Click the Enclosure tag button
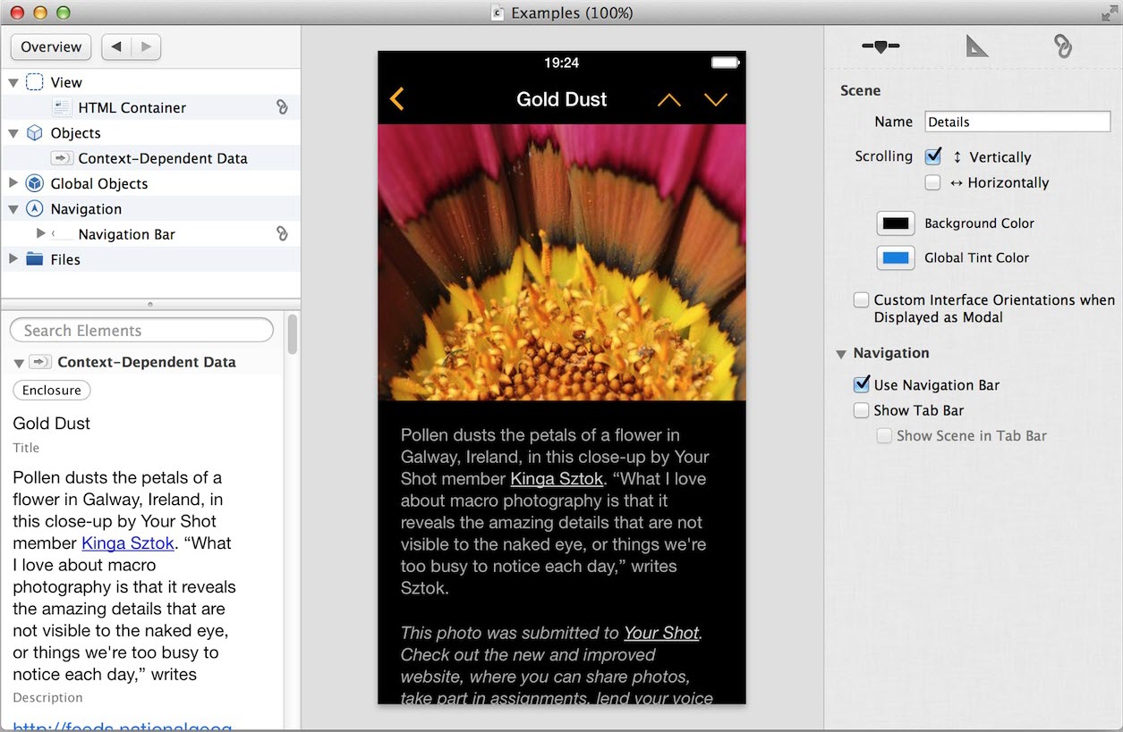This screenshot has height=732, width=1123. [52, 391]
